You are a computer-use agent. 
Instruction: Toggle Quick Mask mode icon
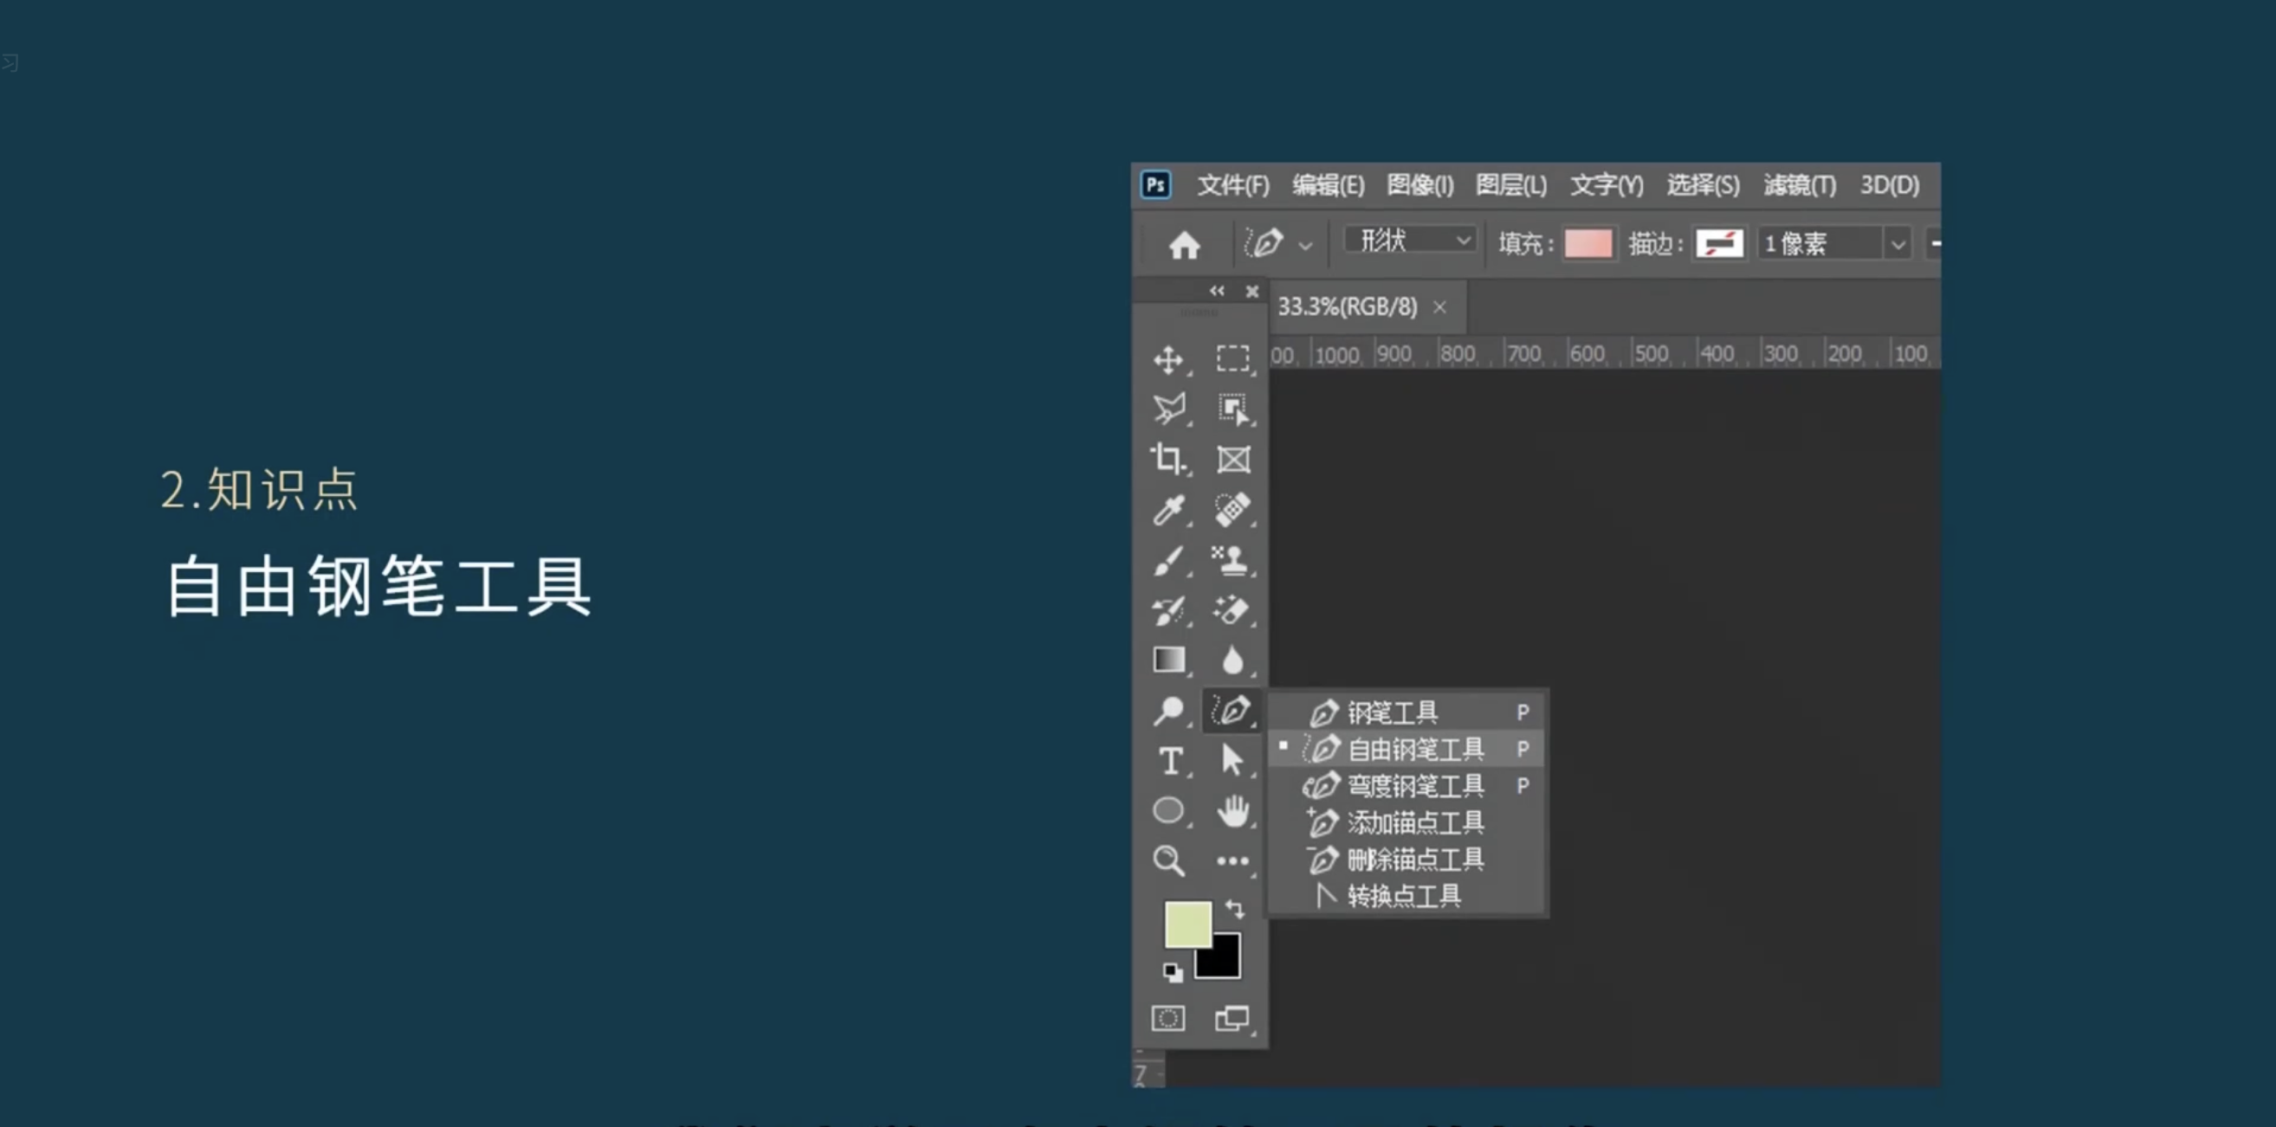(1168, 1018)
